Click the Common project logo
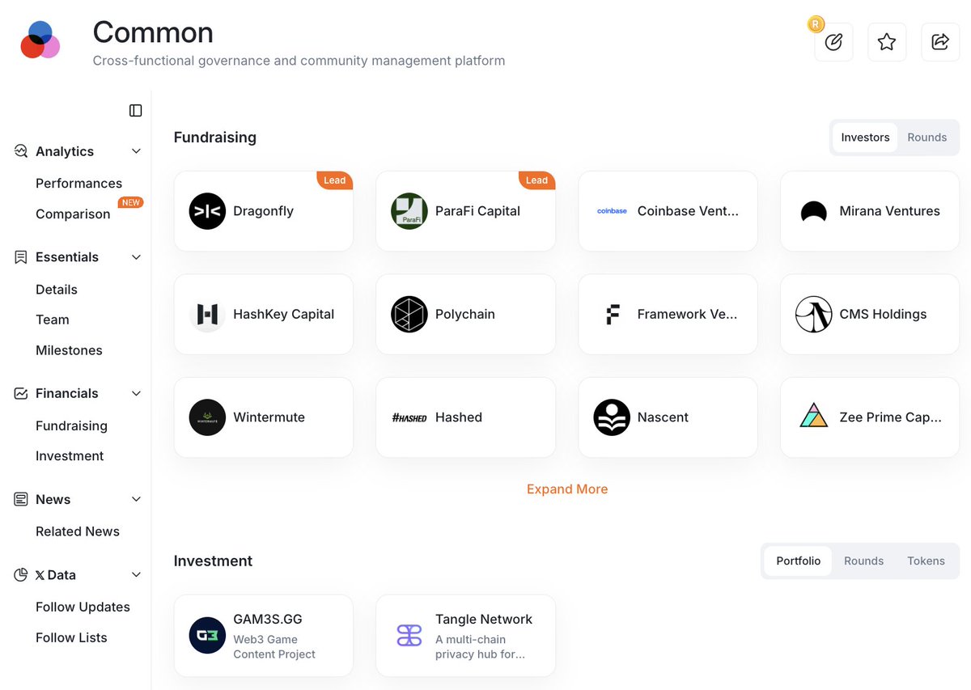 coord(40,40)
